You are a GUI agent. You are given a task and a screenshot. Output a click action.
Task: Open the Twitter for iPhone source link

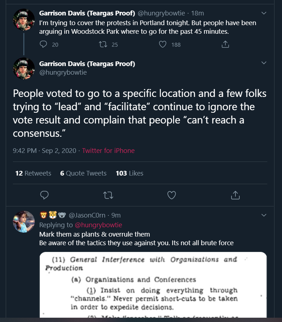(x=109, y=151)
